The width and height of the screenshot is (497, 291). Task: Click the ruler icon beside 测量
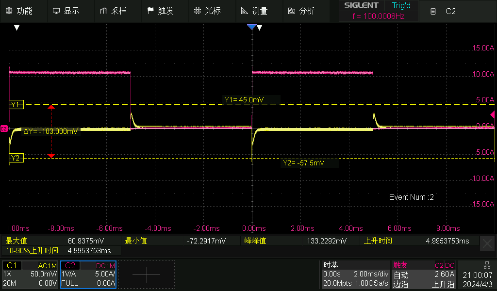(245, 11)
